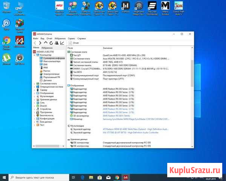
Task: Go back with the toolbar left arrow
Action: (35, 43)
